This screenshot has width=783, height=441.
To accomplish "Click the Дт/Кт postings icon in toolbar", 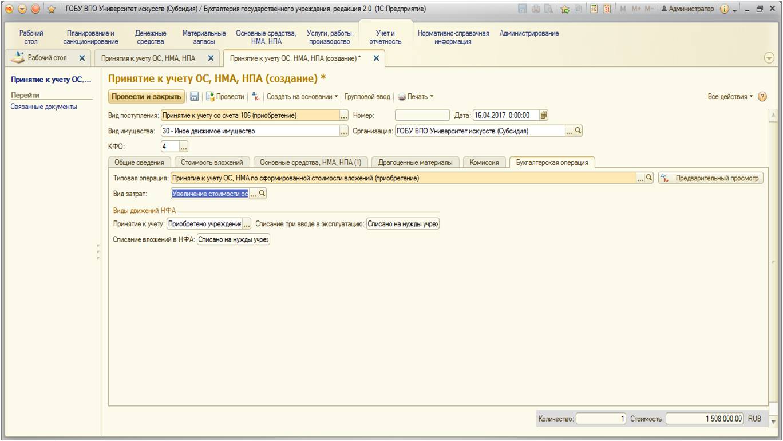I will 256,97.
